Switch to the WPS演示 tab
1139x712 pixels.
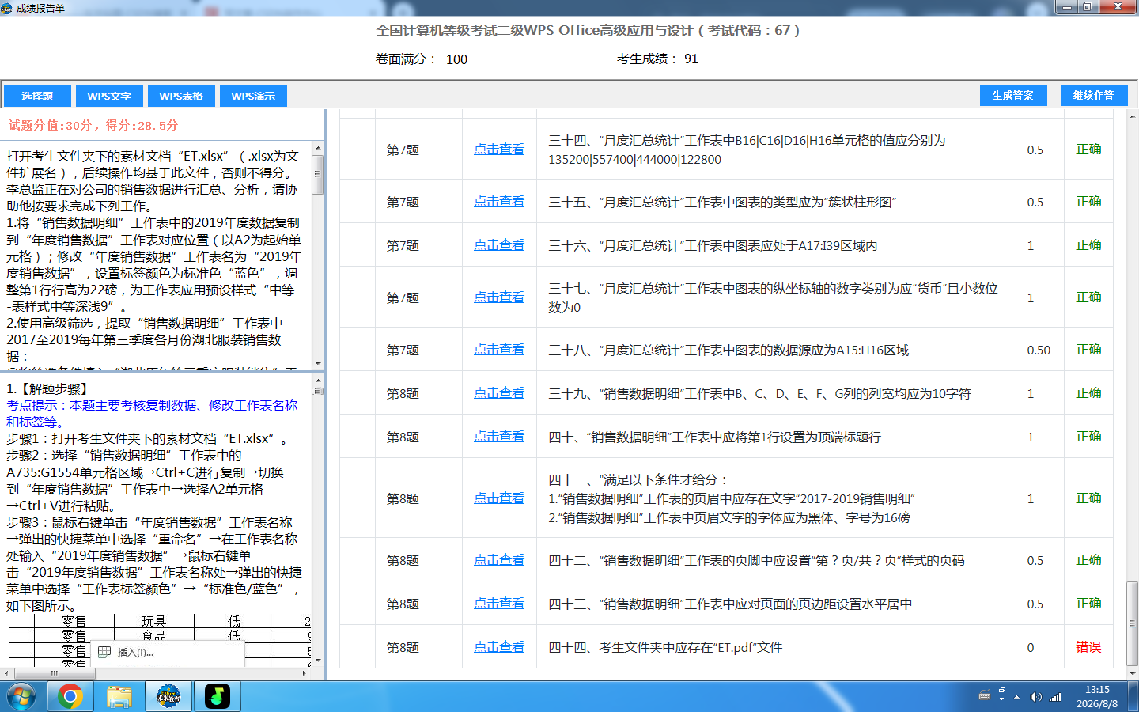[253, 96]
